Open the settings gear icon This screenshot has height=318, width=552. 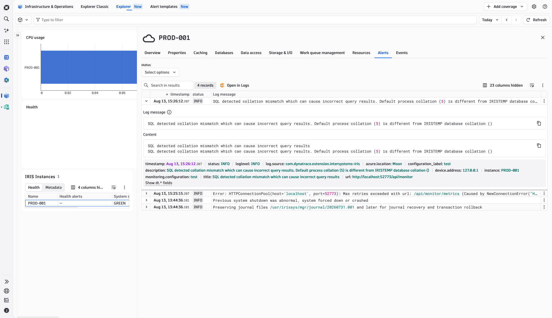(x=534, y=7)
